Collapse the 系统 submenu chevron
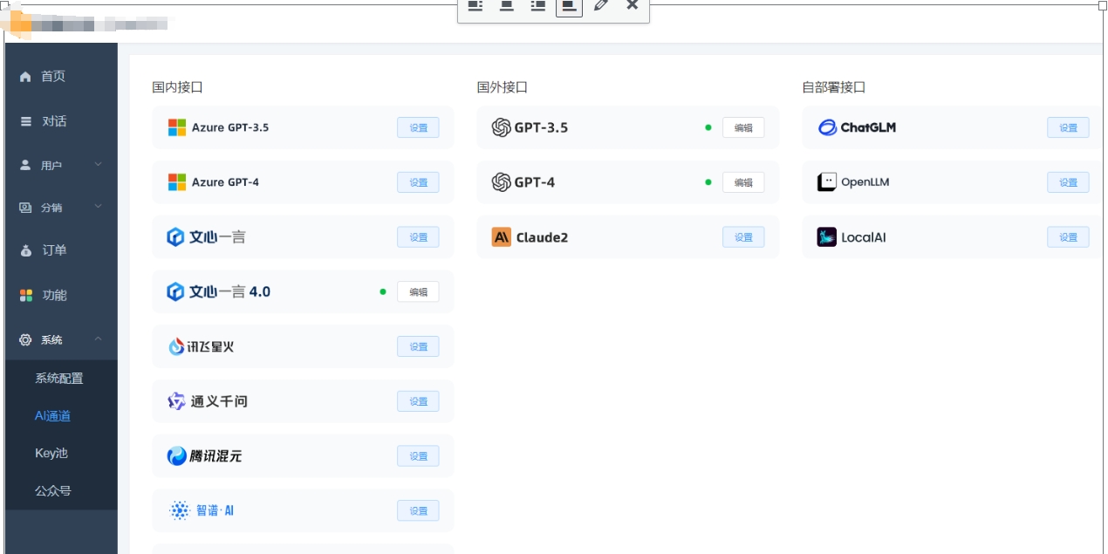 coord(98,339)
